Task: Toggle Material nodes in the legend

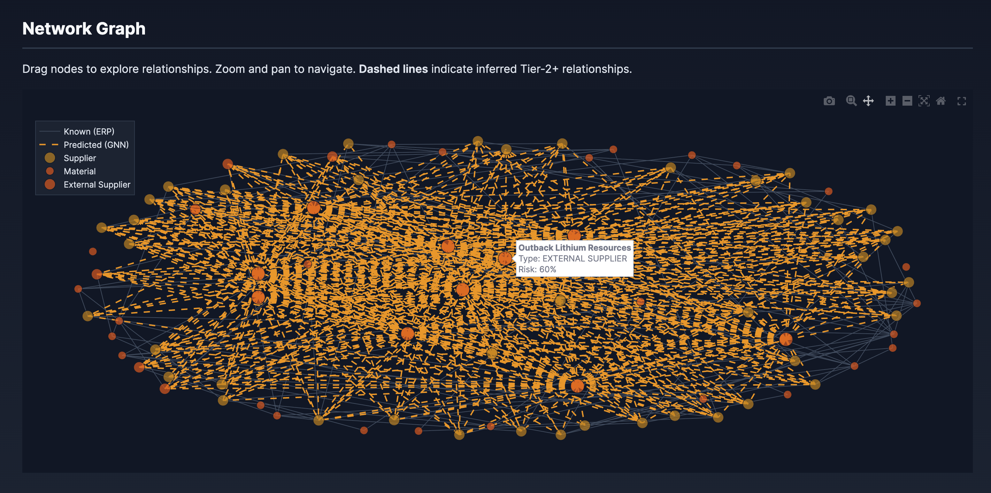Action: (79, 171)
